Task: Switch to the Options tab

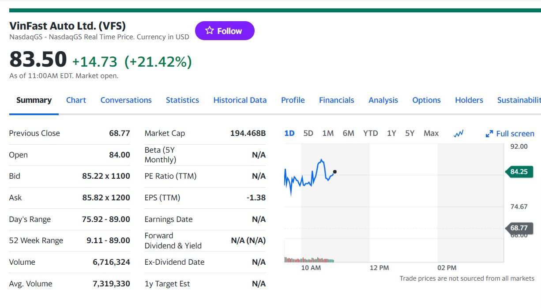Action: coord(426,100)
